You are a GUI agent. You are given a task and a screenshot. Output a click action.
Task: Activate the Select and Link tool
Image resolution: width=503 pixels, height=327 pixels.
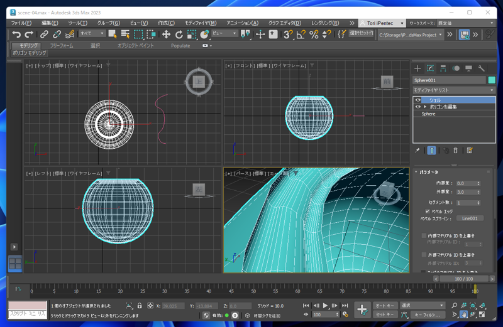(44, 34)
